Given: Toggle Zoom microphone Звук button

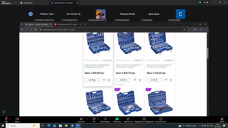Looking at the screenshot, I should tap(6, 119).
